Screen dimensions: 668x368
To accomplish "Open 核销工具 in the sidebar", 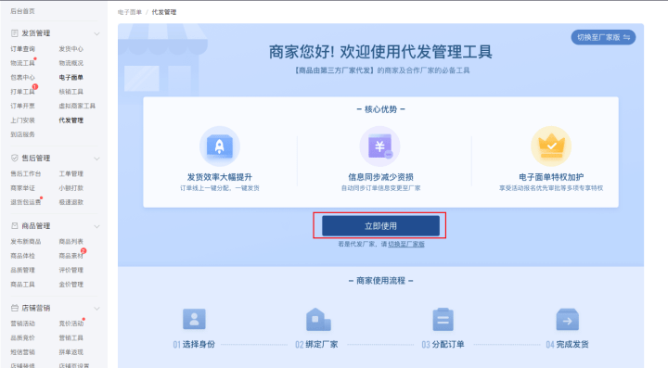I will 71,92.
